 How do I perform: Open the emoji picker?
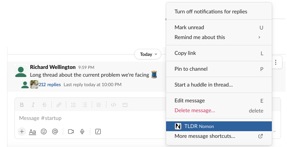pos(44,132)
